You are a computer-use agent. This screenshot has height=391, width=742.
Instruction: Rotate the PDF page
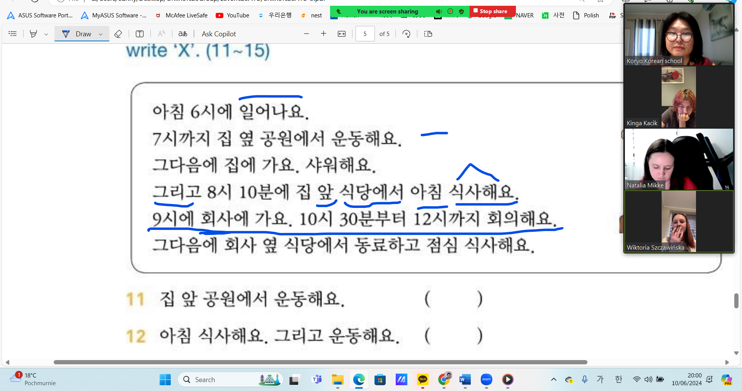(407, 34)
